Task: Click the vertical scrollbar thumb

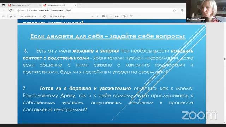Action: pyautogui.click(x=225, y=59)
